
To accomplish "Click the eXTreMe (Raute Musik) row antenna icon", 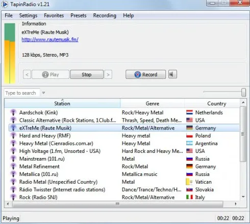I will click(x=13, y=128).
